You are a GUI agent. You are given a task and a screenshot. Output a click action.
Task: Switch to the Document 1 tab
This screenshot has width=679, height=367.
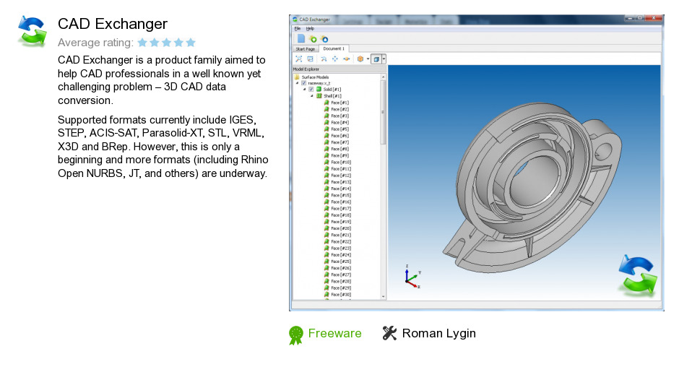334,48
